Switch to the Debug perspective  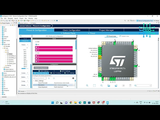[156, 20]
